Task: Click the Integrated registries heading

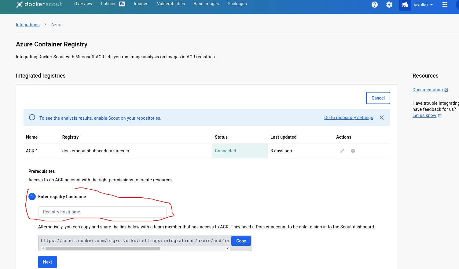Action: [41, 76]
